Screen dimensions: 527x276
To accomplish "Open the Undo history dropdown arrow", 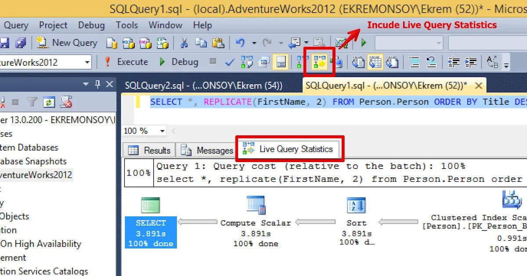I will click(x=254, y=43).
